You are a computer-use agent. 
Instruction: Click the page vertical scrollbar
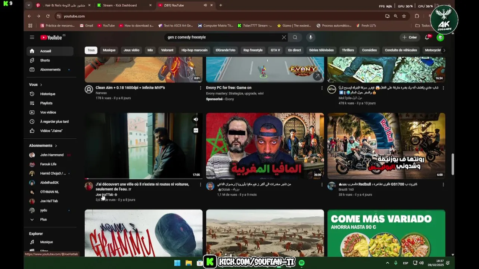point(453,164)
